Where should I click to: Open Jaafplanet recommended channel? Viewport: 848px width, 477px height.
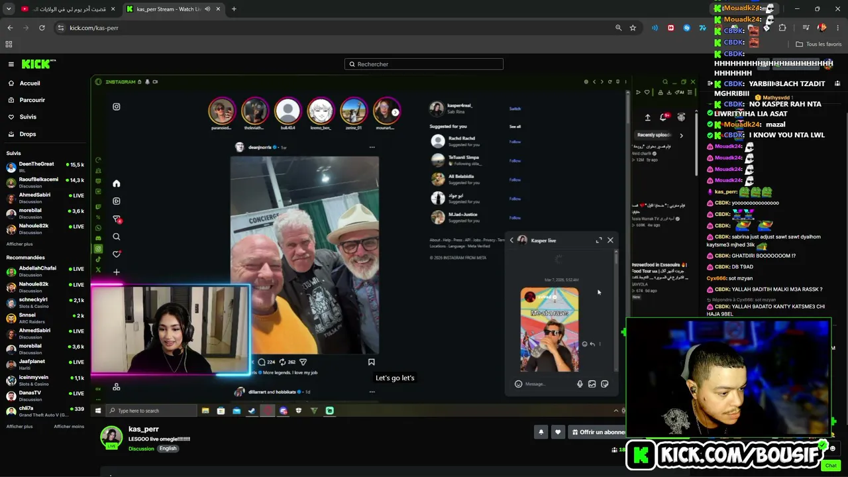[x=44, y=364]
